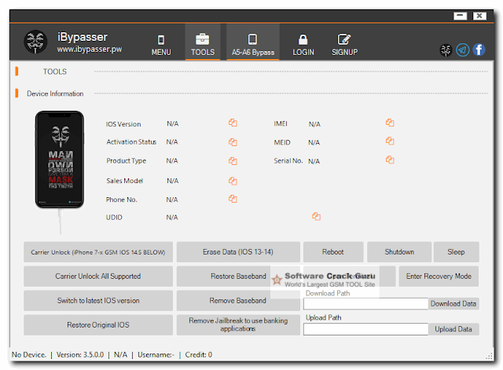
Task: Click Restore Original IOS button
Action: tap(98, 324)
